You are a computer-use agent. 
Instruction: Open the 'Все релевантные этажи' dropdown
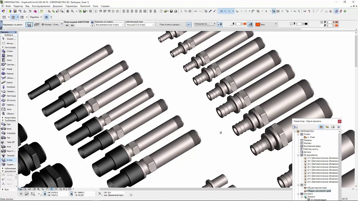[x=110, y=25]
